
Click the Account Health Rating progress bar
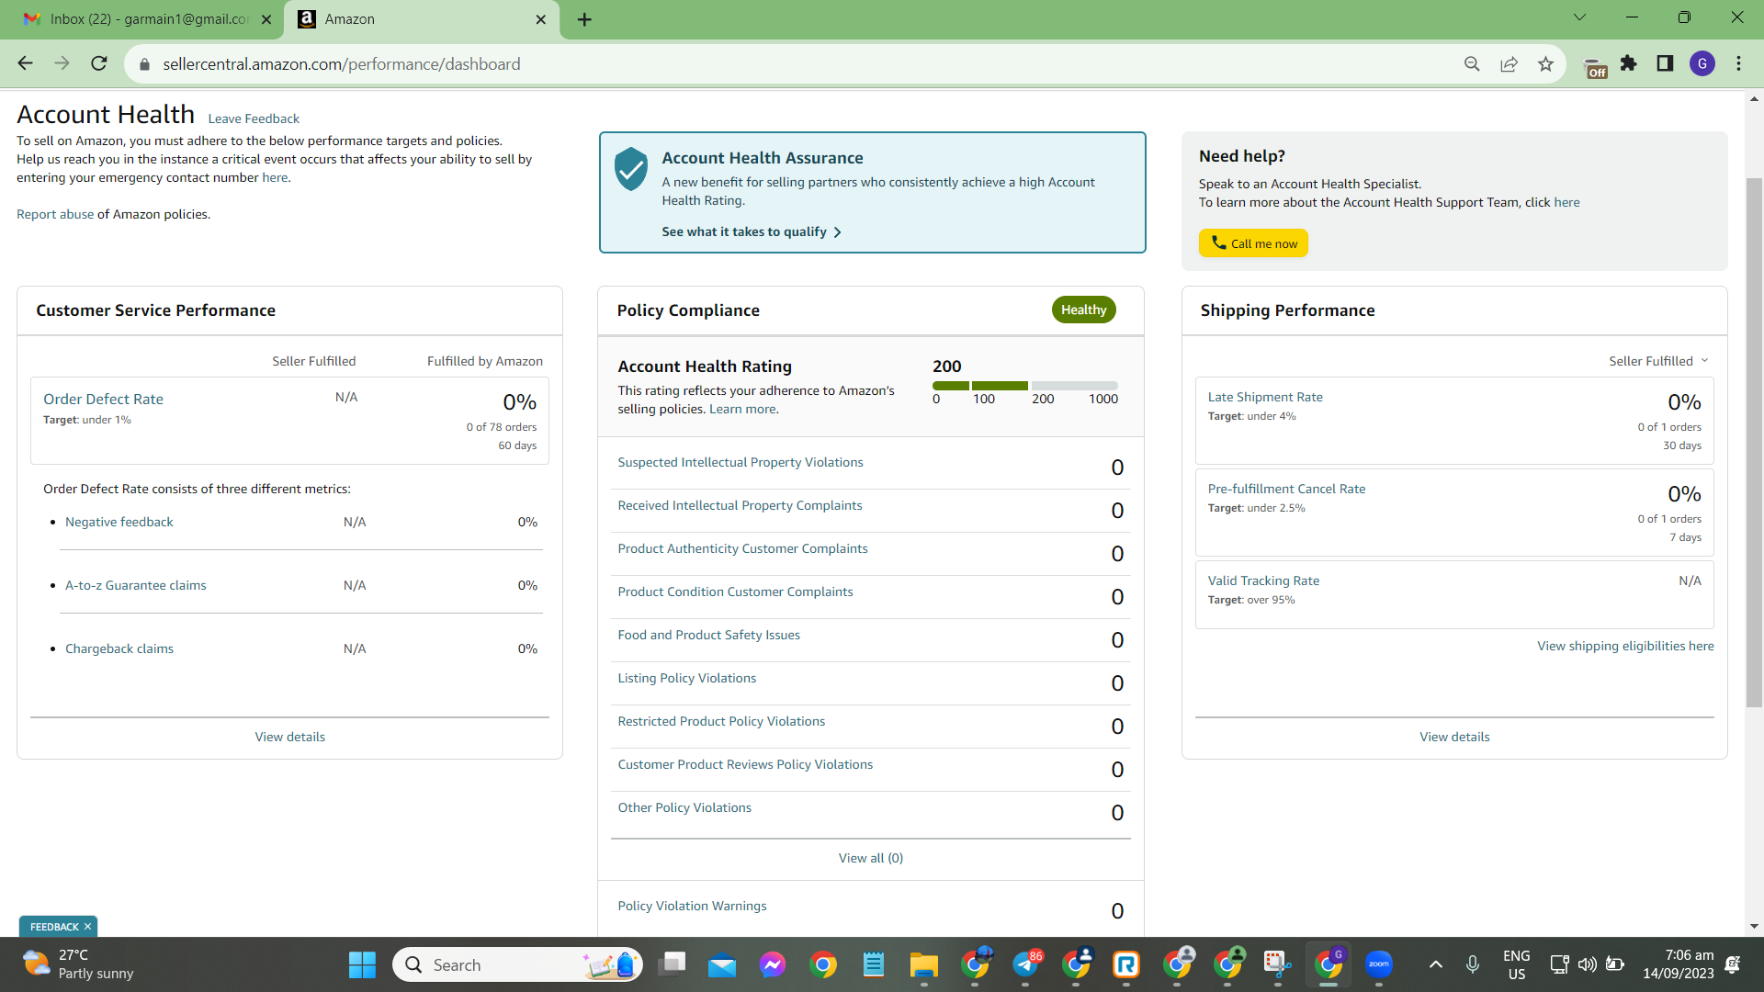[1025, 386]
